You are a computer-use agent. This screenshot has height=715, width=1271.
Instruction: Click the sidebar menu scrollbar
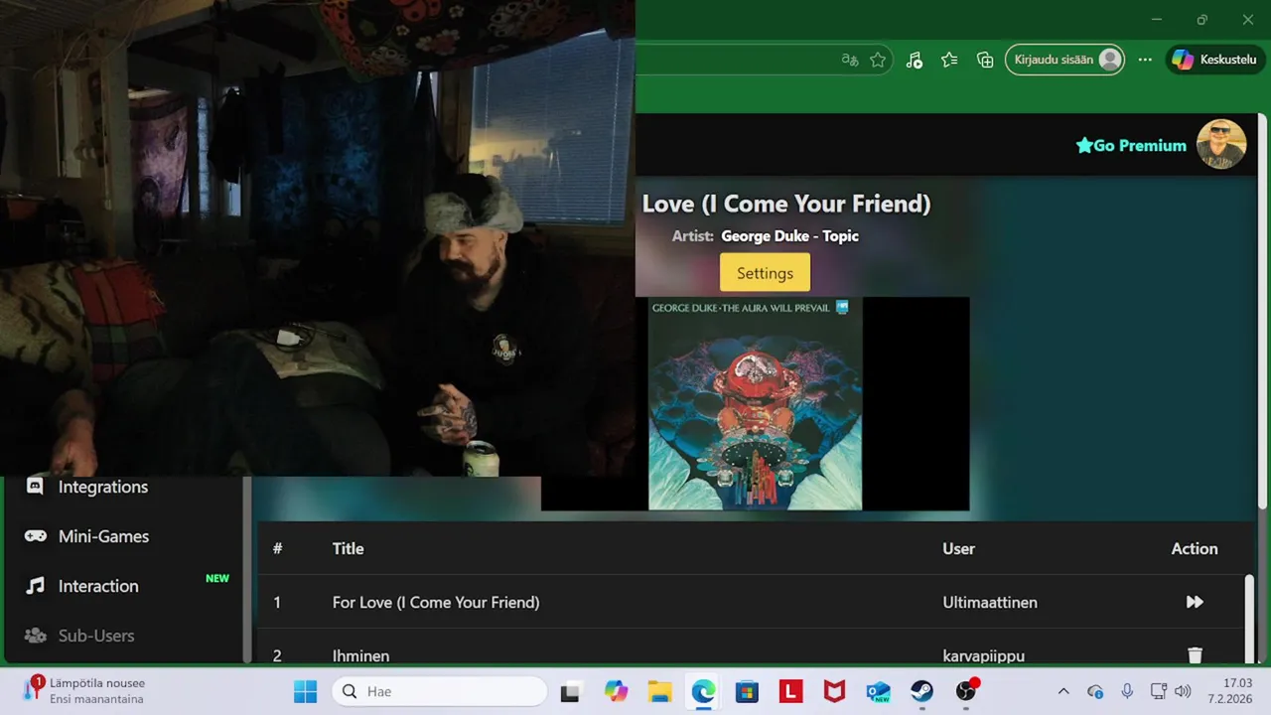tap(247, 569)
